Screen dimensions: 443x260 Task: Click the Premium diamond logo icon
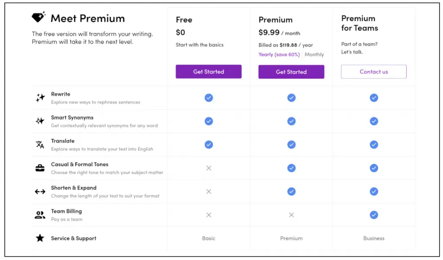pyautogui.click(x=39, y=17)
